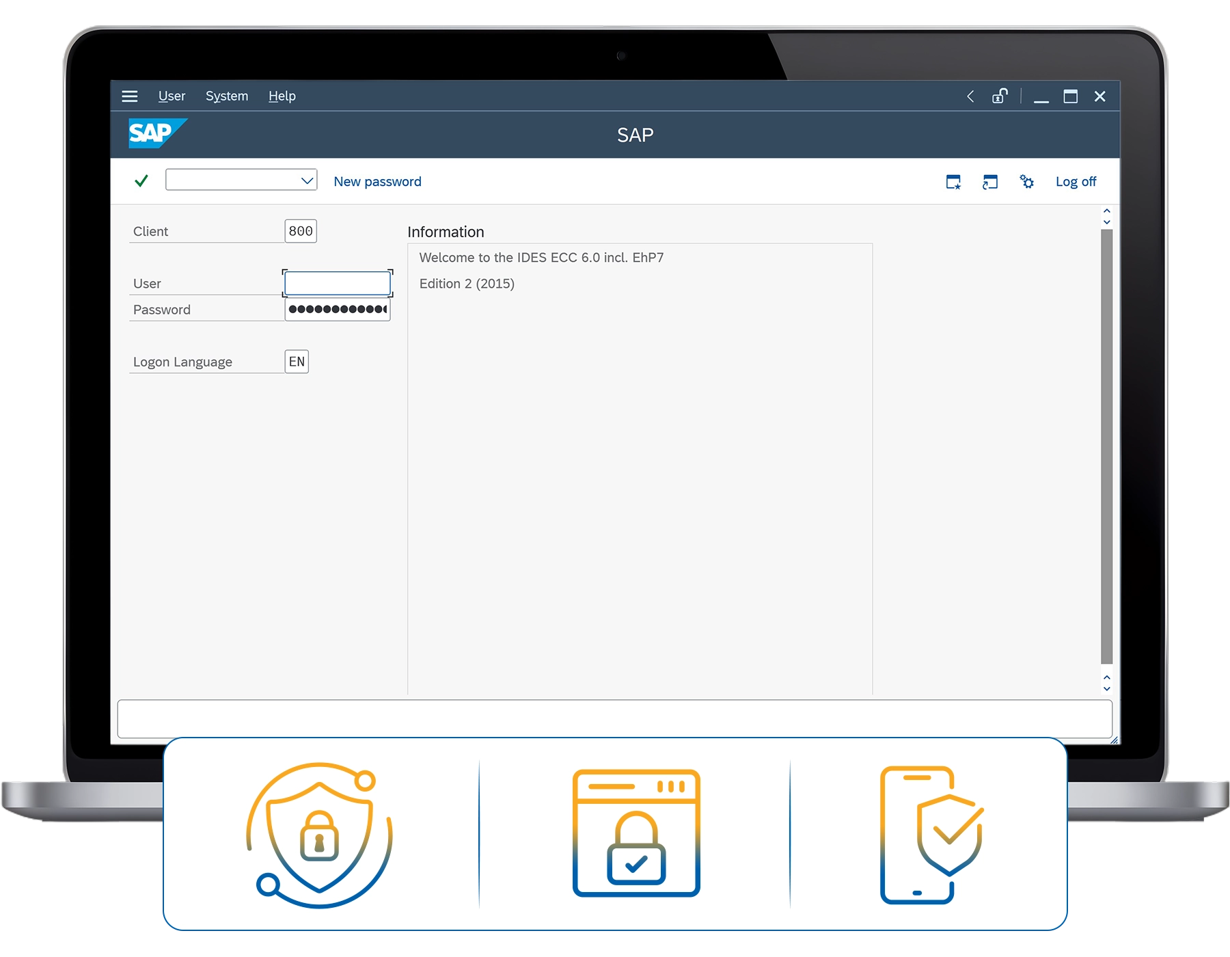The height and width of the screenshot is (957, 1230).
Task: Open the Help menu
Action: pyautogui.click(x=282, y=96)
